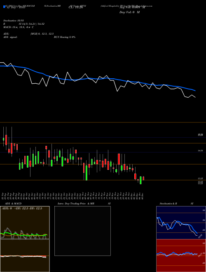This screenshot has width=206, height=272.
Task: Select the '(MGR) 0, 12.5, 12.5' ADX values
Action: (x=42, y=34)
